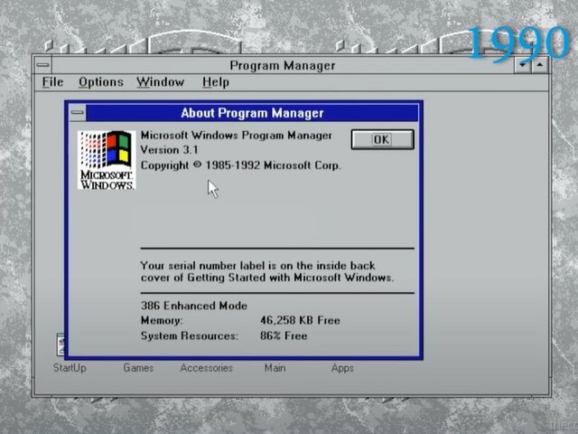Open the Help menu
This screenshot has height=434, width=578.
216,82
